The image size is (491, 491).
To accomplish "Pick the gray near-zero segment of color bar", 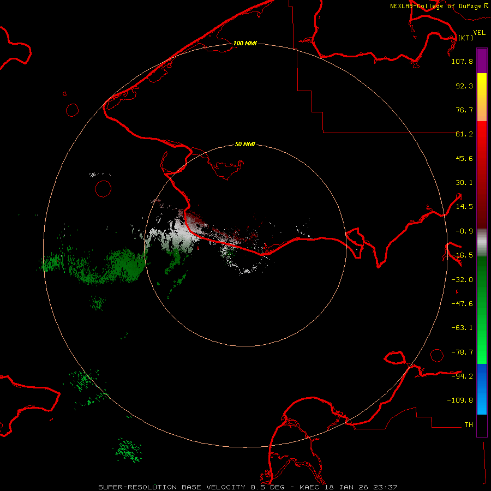I will coord(482,243).
